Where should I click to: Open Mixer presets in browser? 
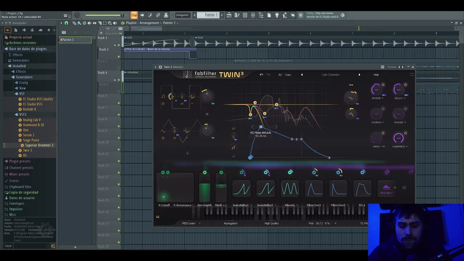19,174
